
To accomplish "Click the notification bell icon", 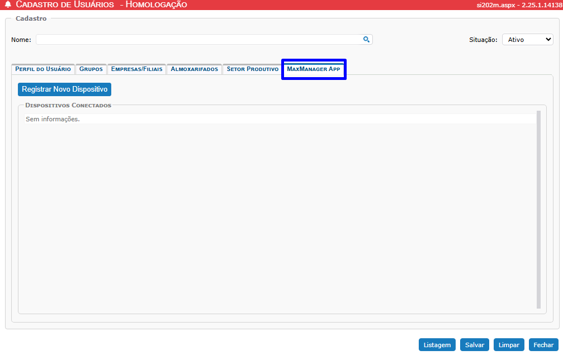I will [8, 4].
